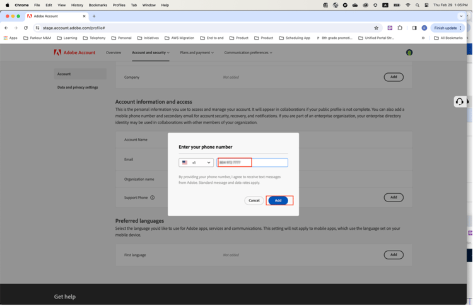Open the tab search dropdown arrow
473x306 pixels.
click(461, 16)
